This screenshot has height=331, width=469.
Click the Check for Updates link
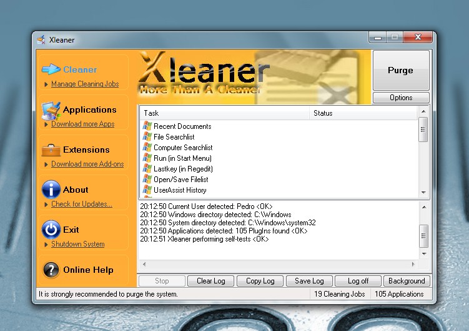(x=82, y=204)
